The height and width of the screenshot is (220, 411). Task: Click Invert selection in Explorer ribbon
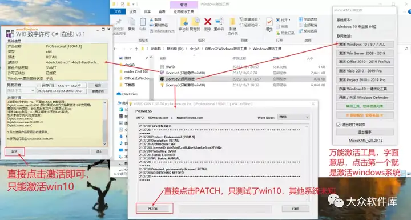(x=308, y=31)
